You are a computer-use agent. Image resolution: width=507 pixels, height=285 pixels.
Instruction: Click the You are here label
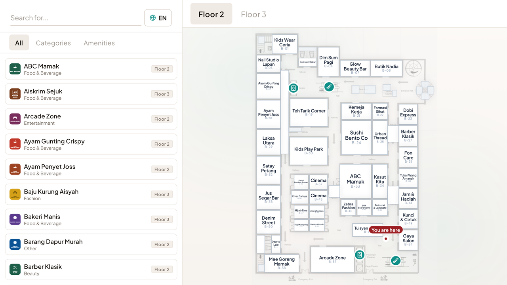point(386,230)
